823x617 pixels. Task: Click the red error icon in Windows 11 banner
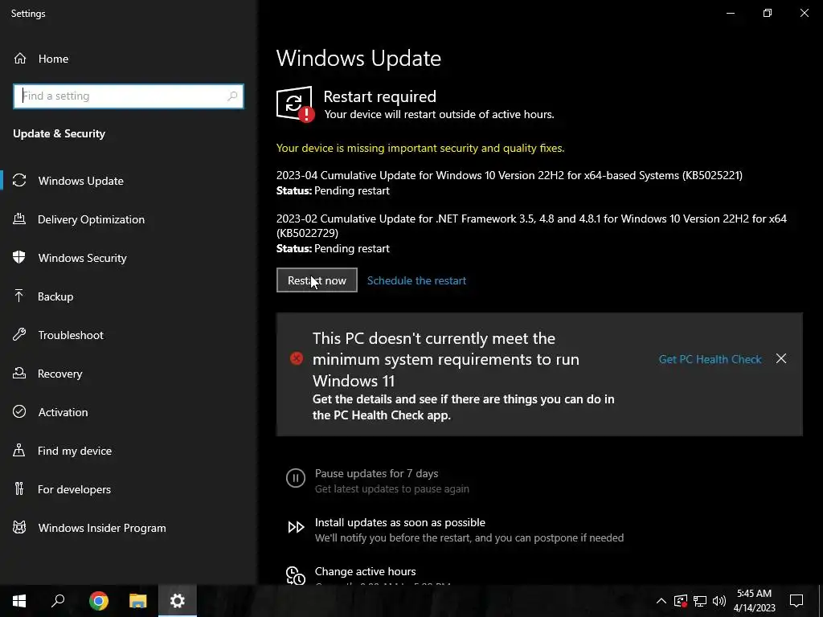[297, 358]
